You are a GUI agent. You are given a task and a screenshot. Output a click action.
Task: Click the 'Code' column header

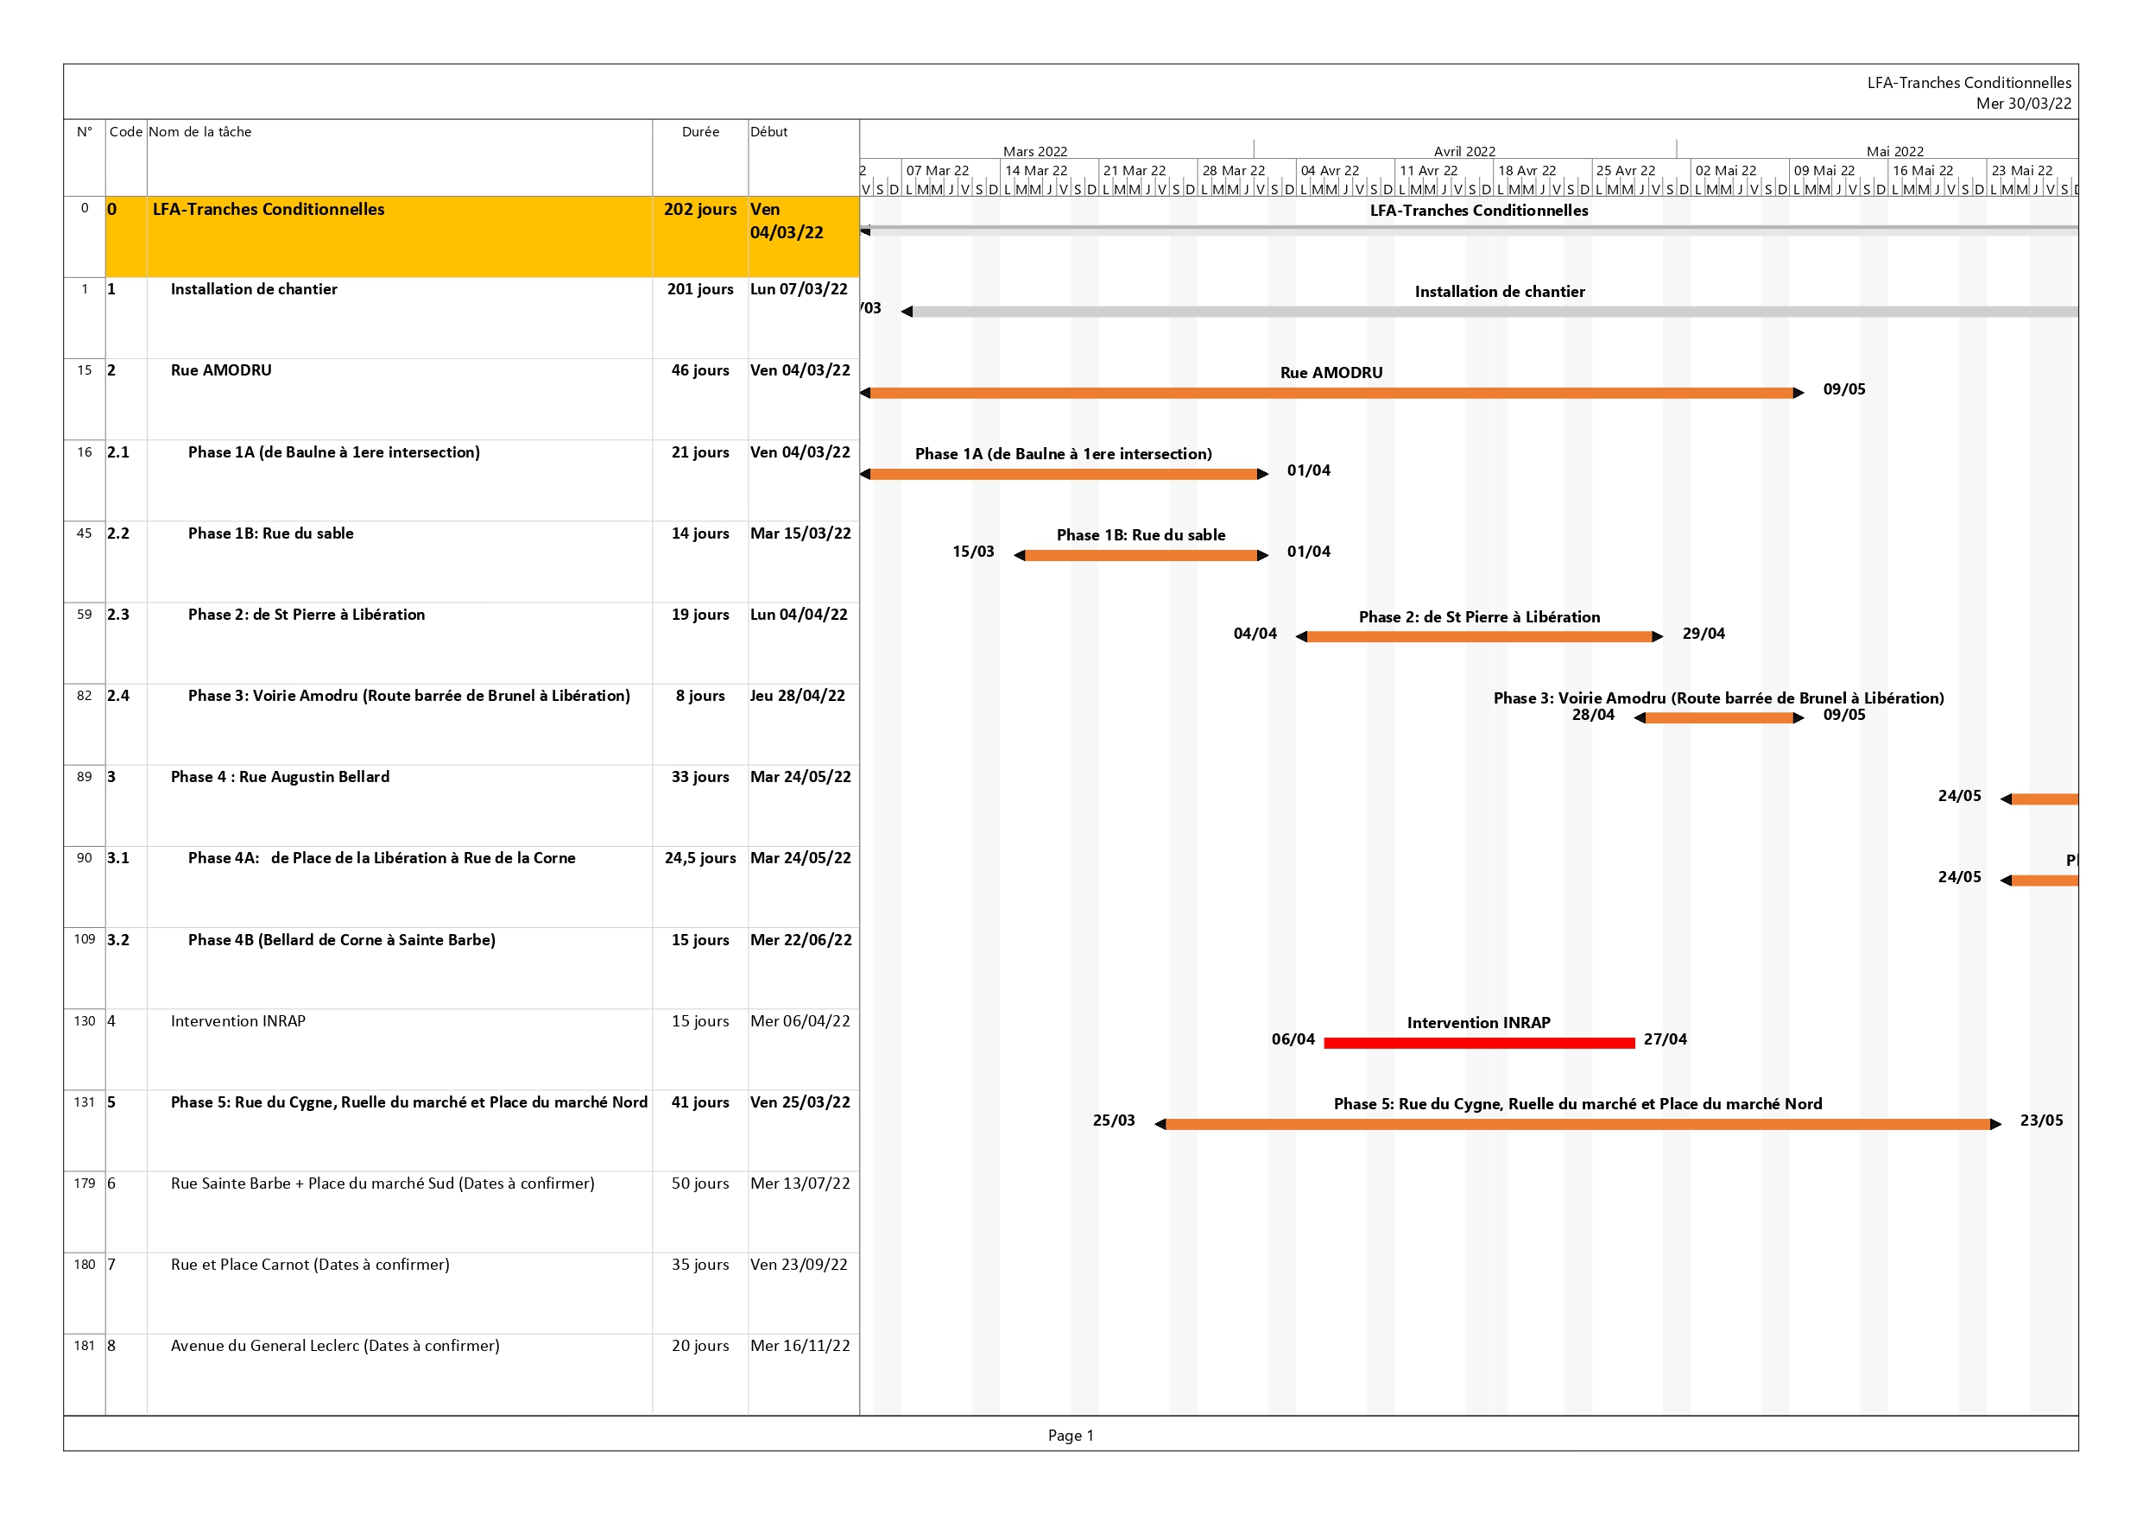(126, 131)
